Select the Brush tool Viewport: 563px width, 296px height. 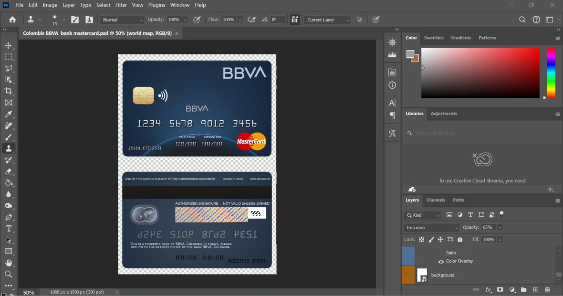pos(8,137)
